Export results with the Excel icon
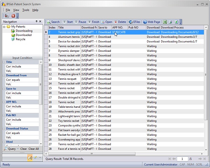 pos(164,22)
